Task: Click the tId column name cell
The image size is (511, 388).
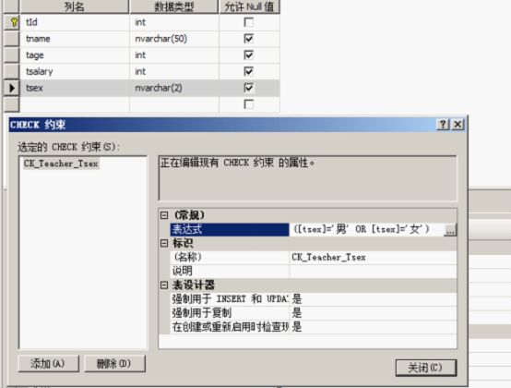Action: (x=75, y=22)
